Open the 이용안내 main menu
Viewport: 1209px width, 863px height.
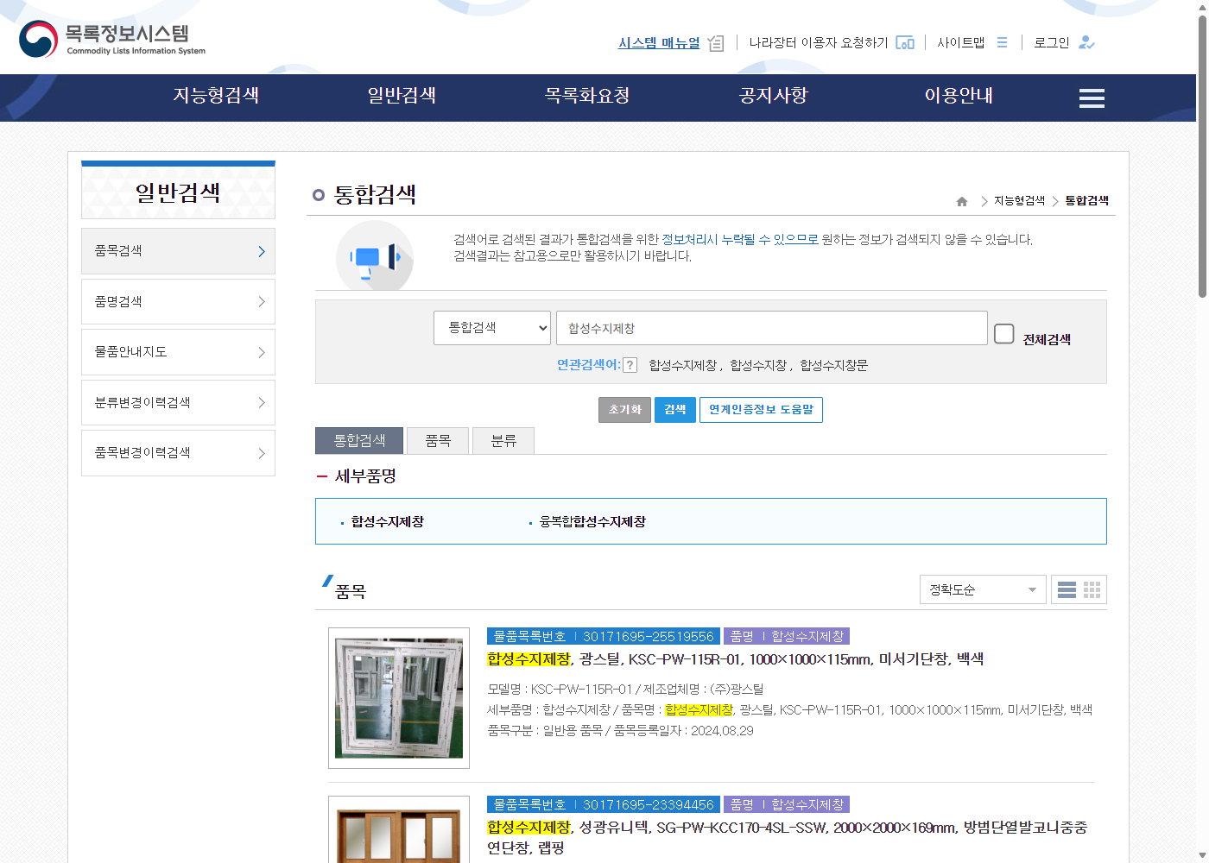click(959, 96)
